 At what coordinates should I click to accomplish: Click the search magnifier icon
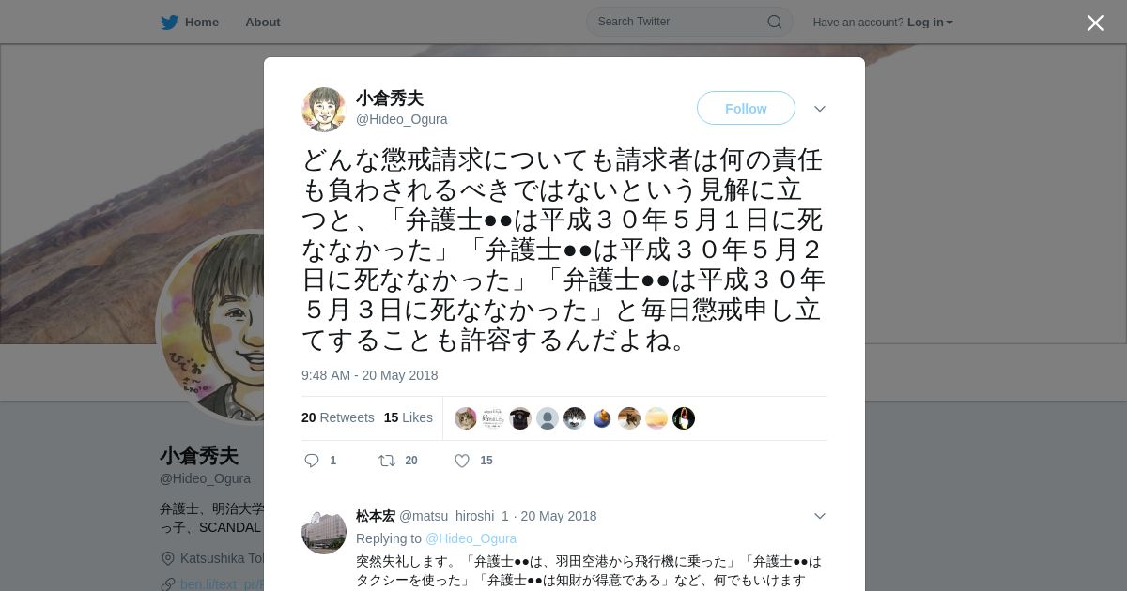pos(775,22)
